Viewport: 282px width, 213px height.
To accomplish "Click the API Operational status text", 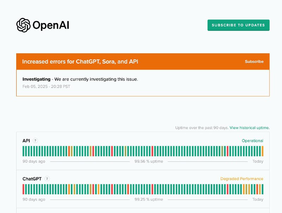I will tap(252, 141).
